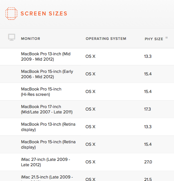Select MacBook Pro 15-inch (Retina display)
The image size is (174, 181).
click(48, 145)
